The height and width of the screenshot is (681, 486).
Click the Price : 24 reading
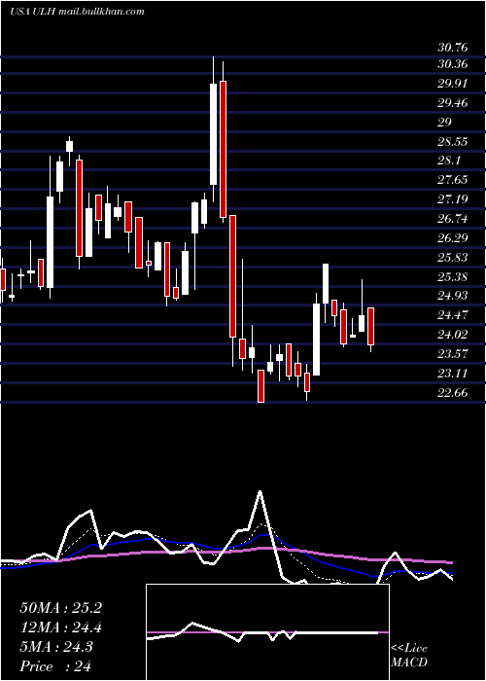[55, 666]
